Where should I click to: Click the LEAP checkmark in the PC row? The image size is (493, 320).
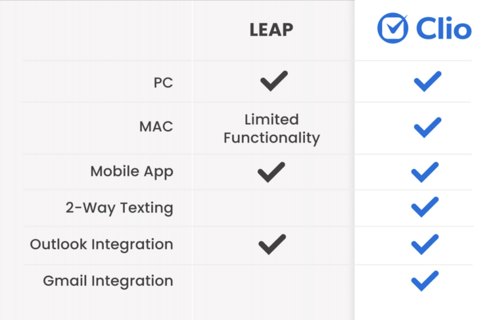[273, 81]
